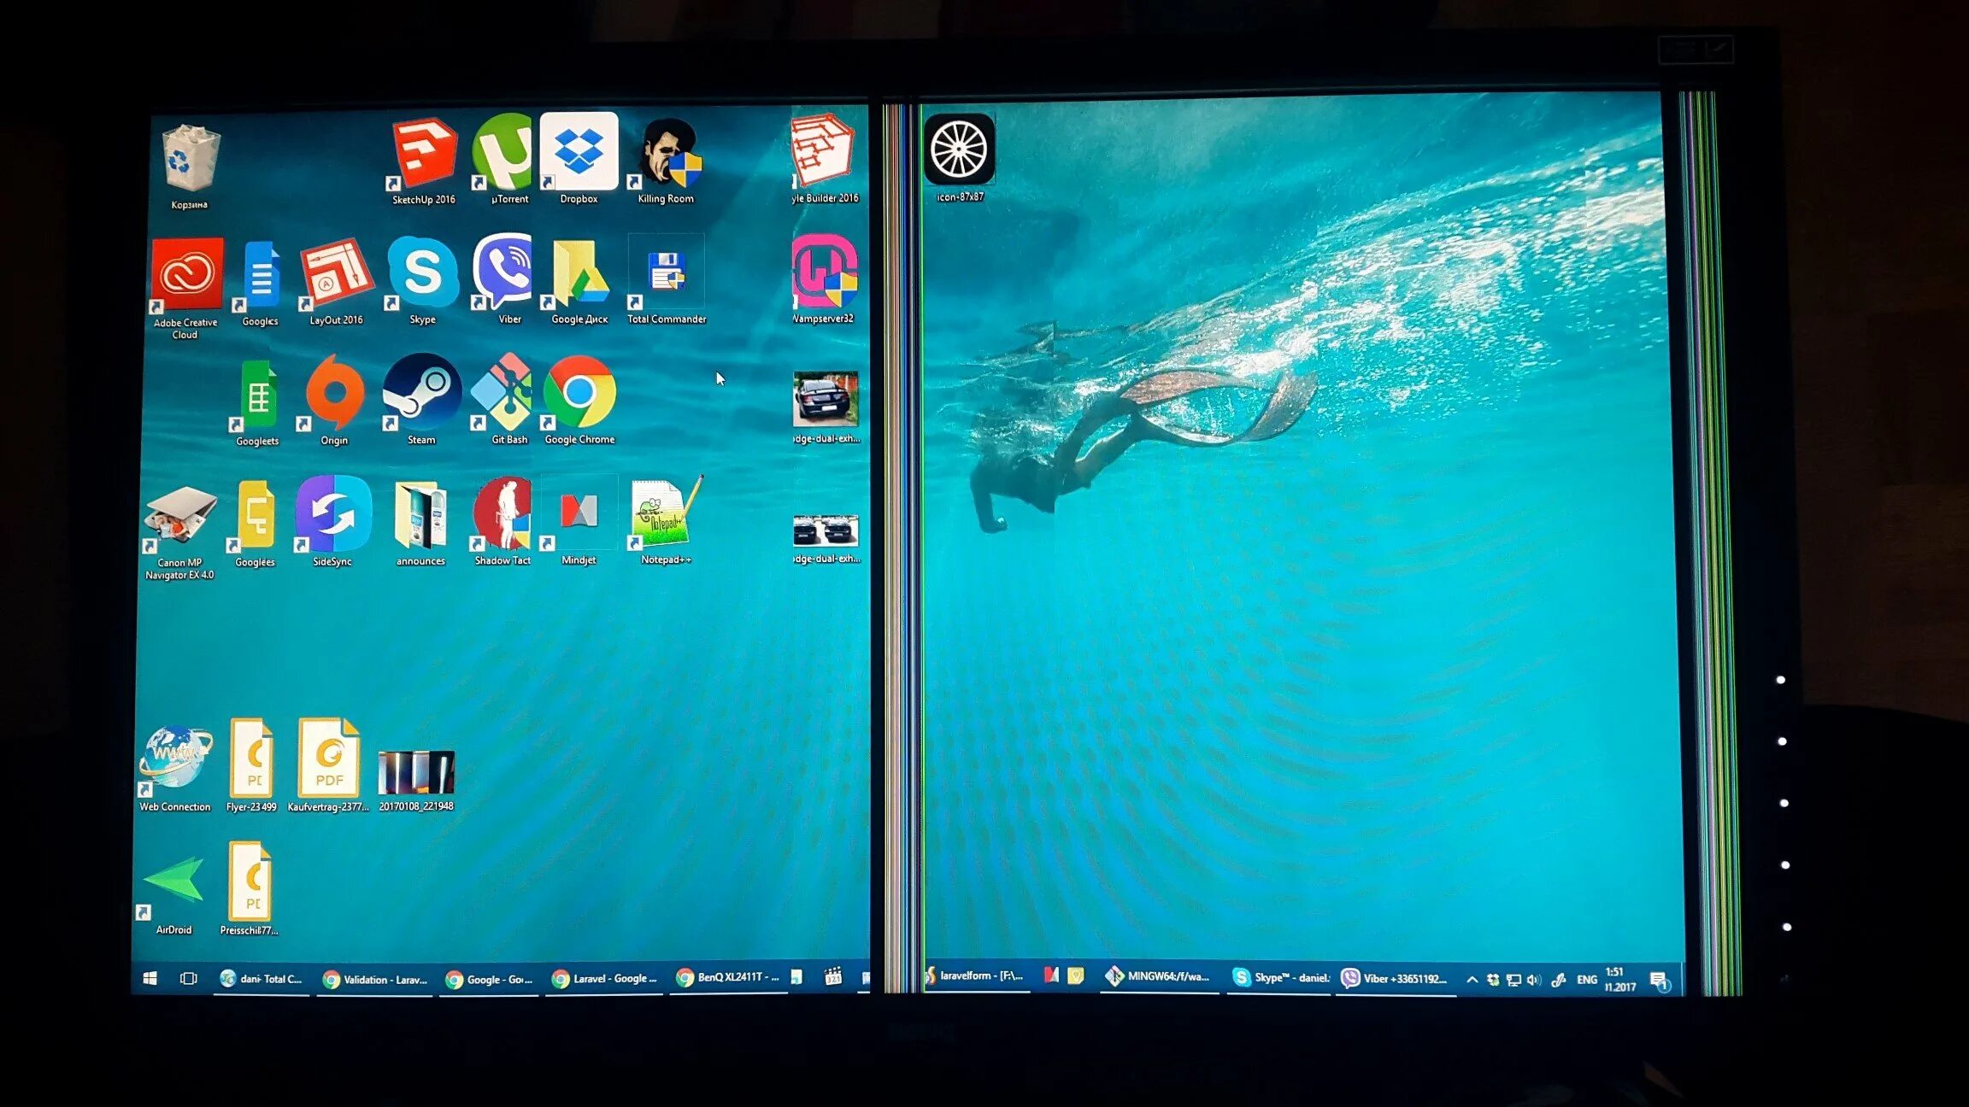Select the Total Commander desktop shortcut
Viewport: 1969px width, 1107px height.
pyautogui.click(x=666, y=273)
